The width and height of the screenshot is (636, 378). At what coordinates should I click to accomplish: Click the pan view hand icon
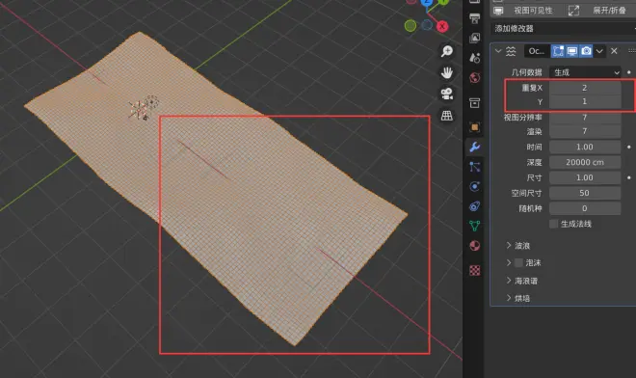click(x=447, y=72)
